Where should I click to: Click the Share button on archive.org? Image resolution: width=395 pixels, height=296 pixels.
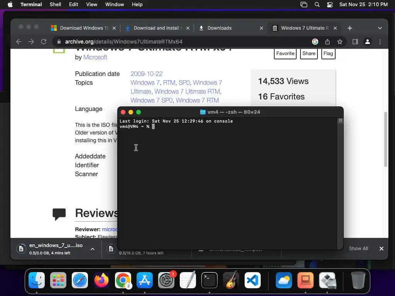[x=309, y=54]
